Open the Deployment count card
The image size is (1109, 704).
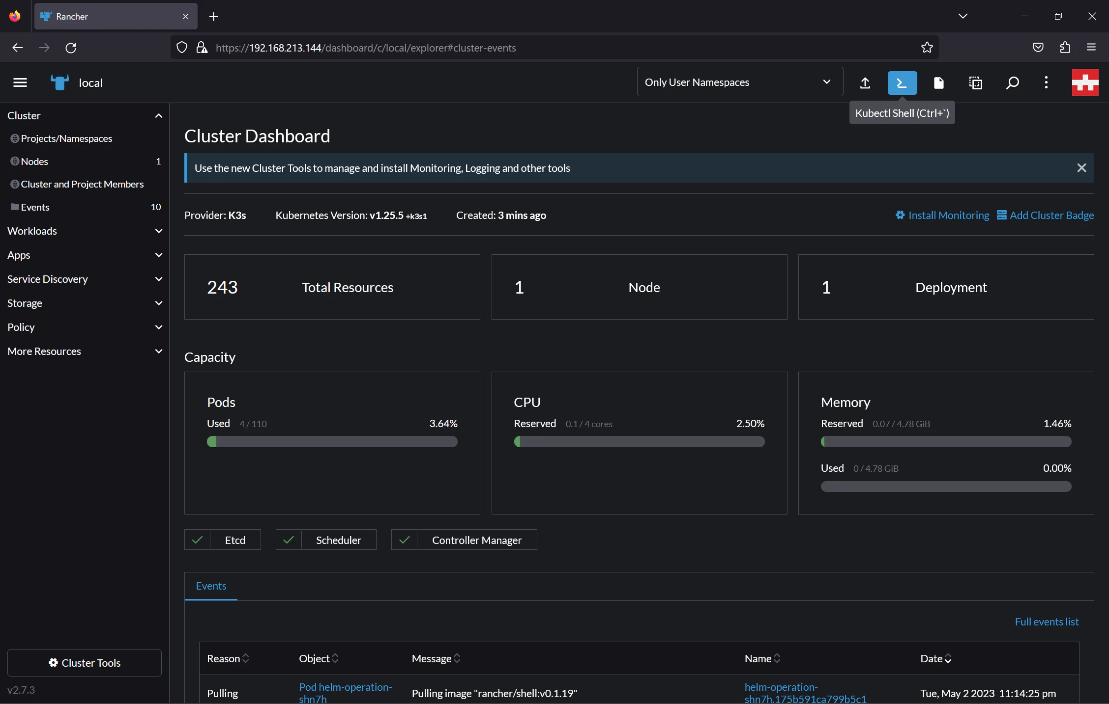click(x=946, y=287)
